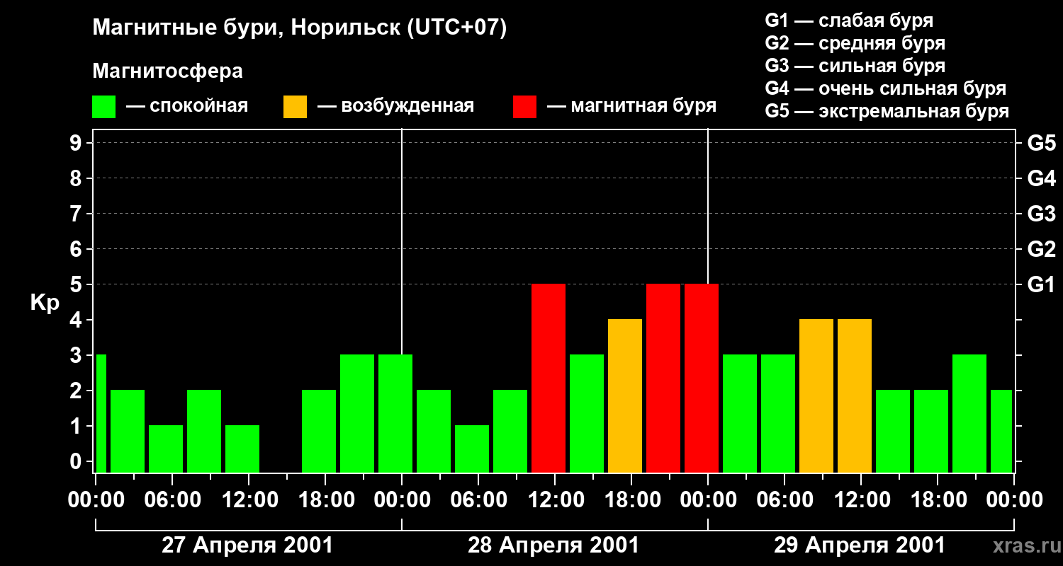Click the first yellow Kp 4 bar on 29 April
Viewport: 1063px width, 566px height.
pos(816,396)
